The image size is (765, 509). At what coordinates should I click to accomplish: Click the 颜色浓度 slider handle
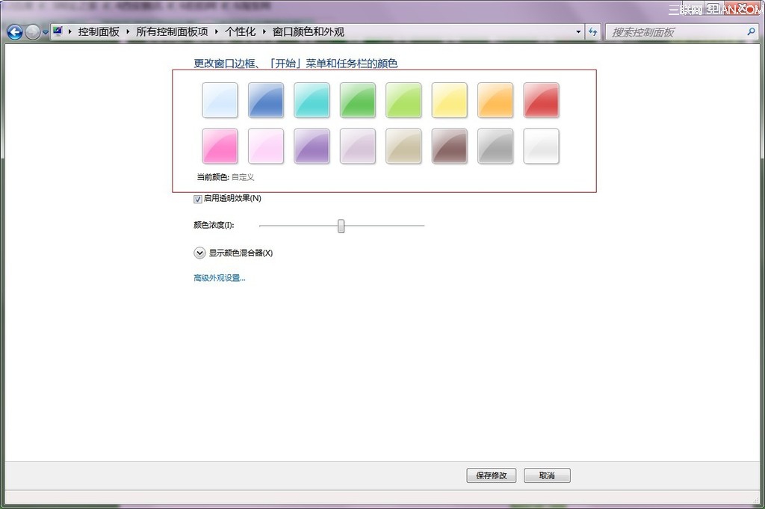click(341, 226)
